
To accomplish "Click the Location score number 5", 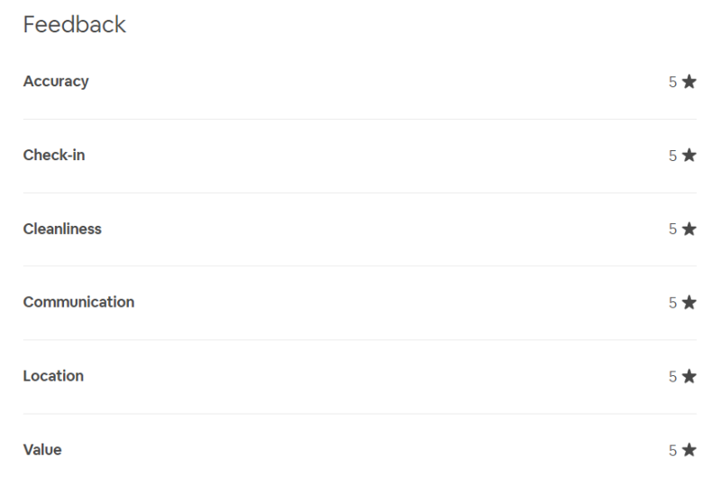I will pyautogui.click(x=672, y=376).
